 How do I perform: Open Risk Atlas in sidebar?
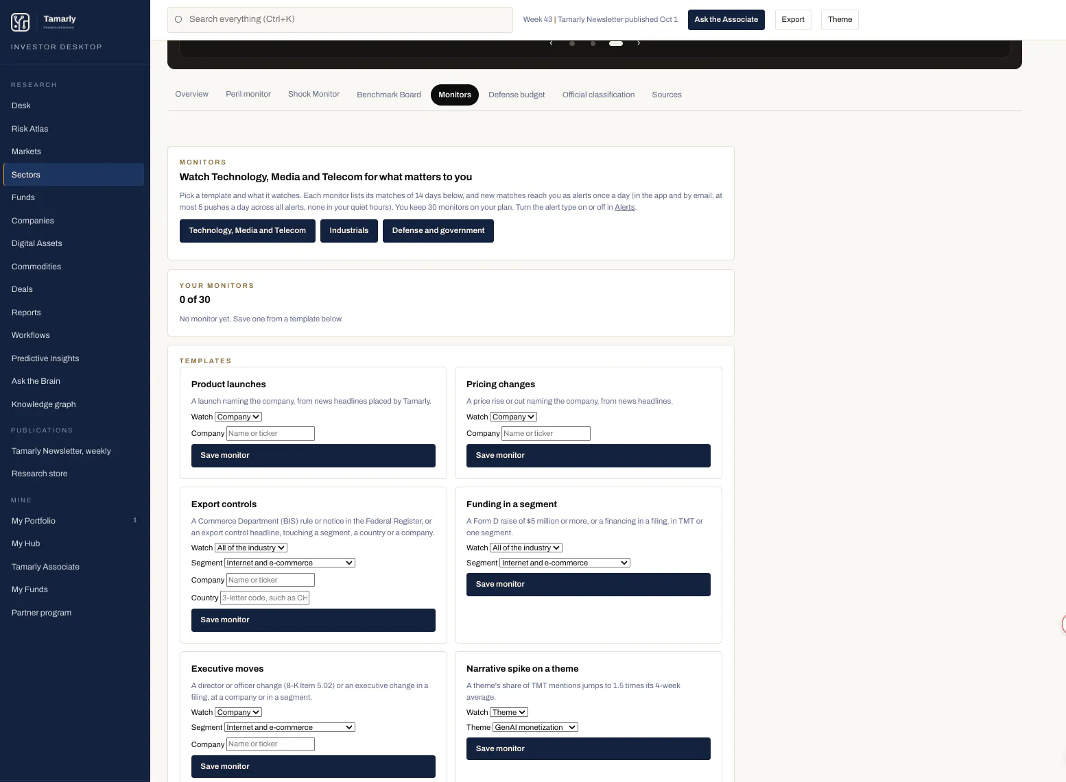(74, 129)
